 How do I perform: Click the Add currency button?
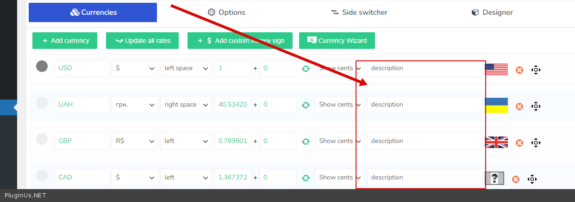click(65, 41)
